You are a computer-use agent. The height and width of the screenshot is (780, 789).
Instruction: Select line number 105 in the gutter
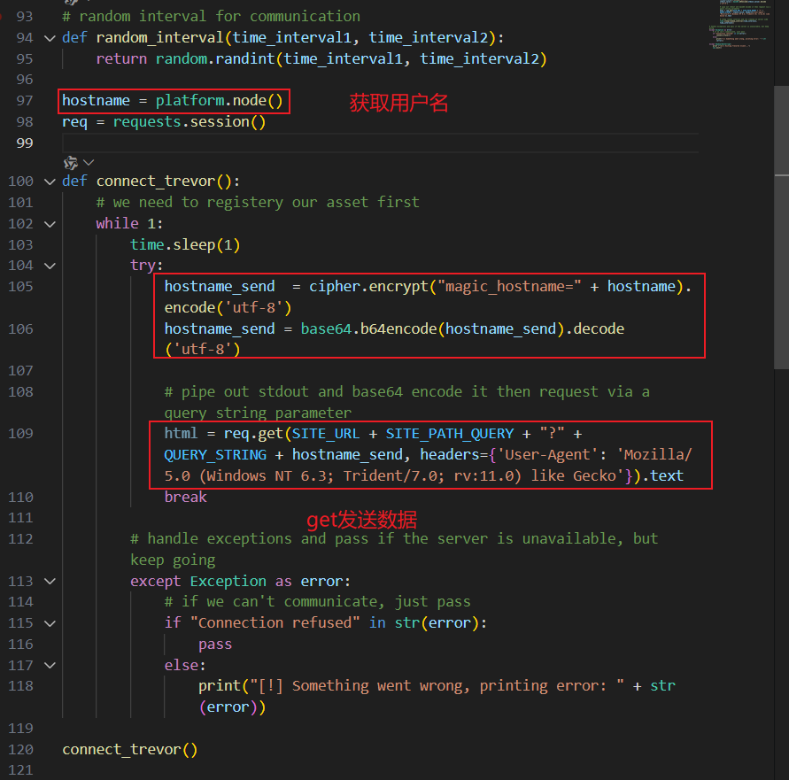click(x=20, y=286)
